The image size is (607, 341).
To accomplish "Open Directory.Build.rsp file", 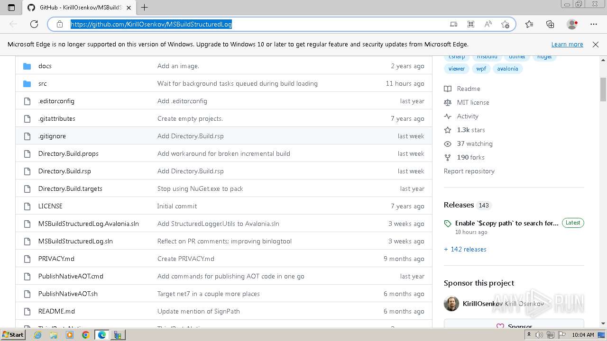I will point(64,171).
